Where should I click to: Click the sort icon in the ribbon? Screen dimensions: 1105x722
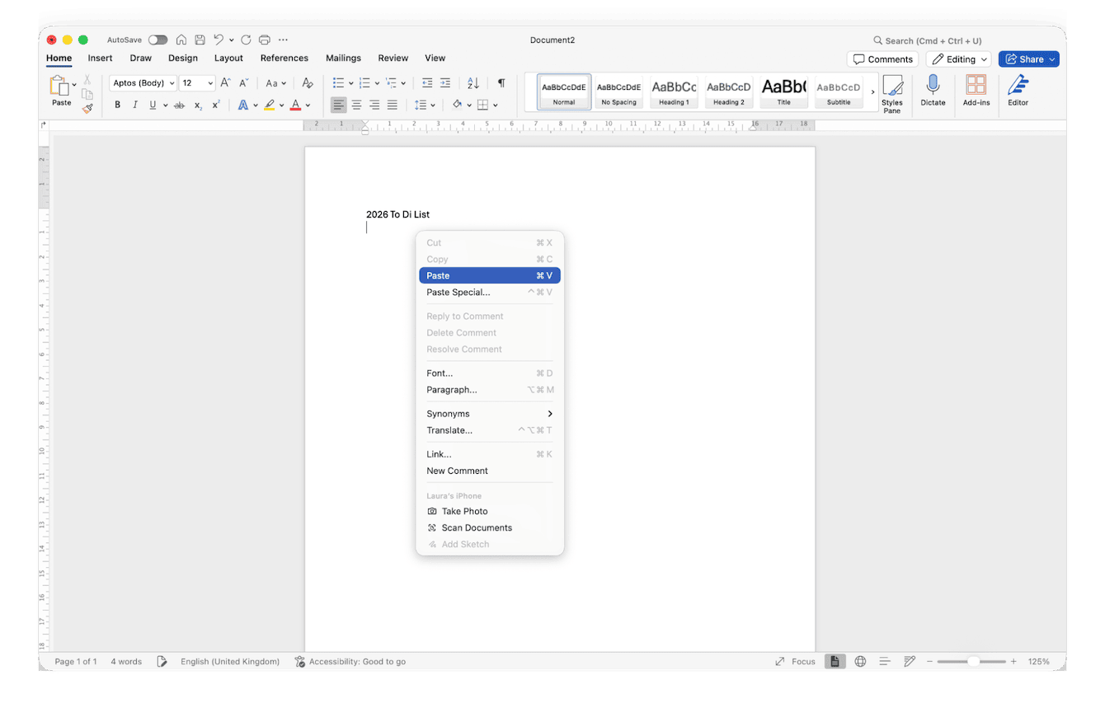[x=473, y=83]
